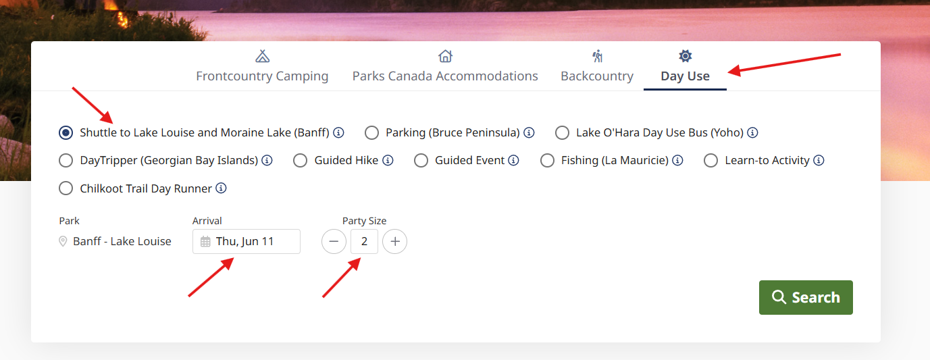
Task: Show info for Fishing (La Mauricie)
Action: (x=677, y=161)
